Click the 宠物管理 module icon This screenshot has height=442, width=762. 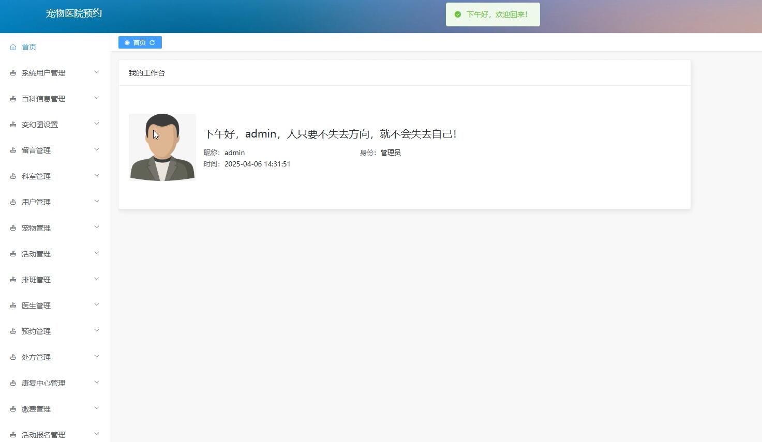click(13, 227)
